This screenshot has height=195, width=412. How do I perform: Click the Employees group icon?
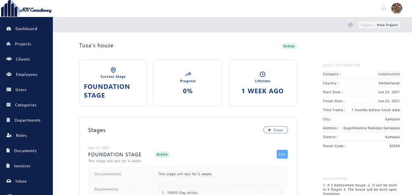(8, 75)
